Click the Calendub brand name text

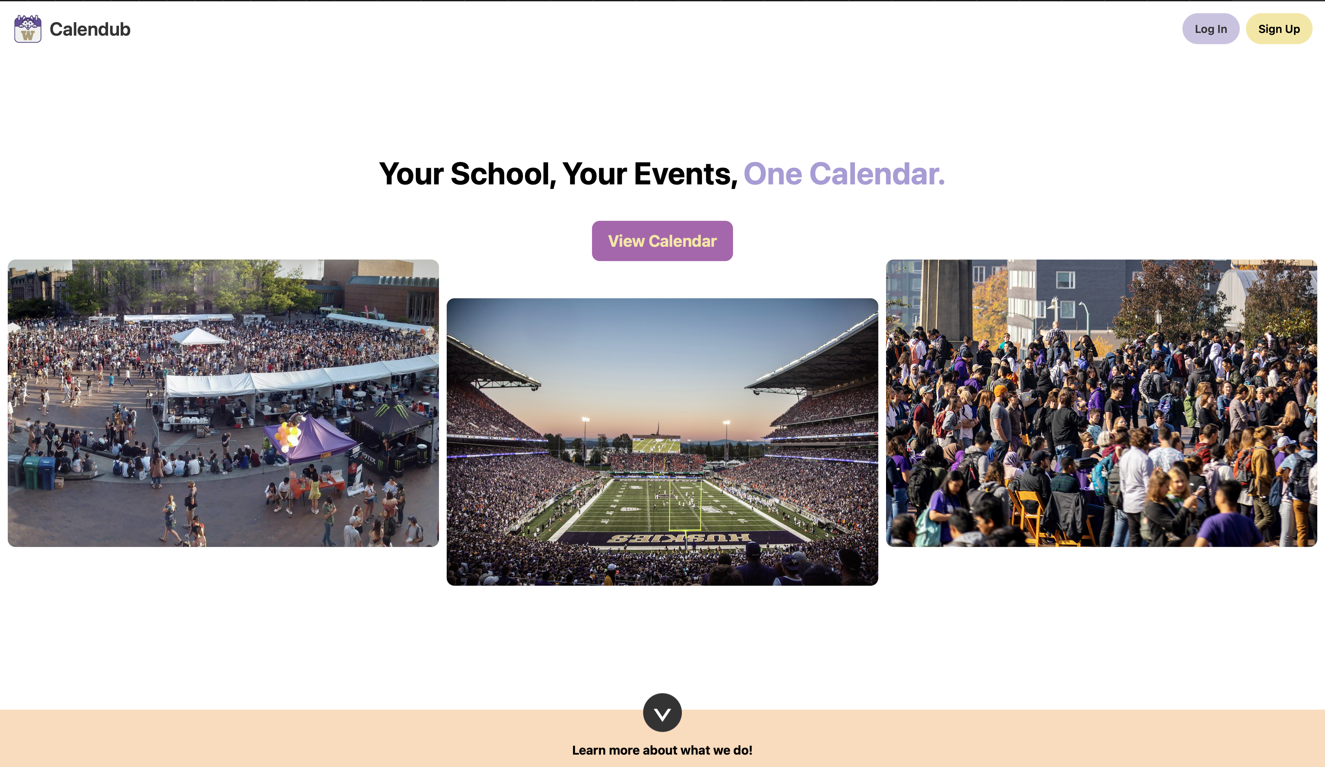pyautogui.click(x=90, y=29)
